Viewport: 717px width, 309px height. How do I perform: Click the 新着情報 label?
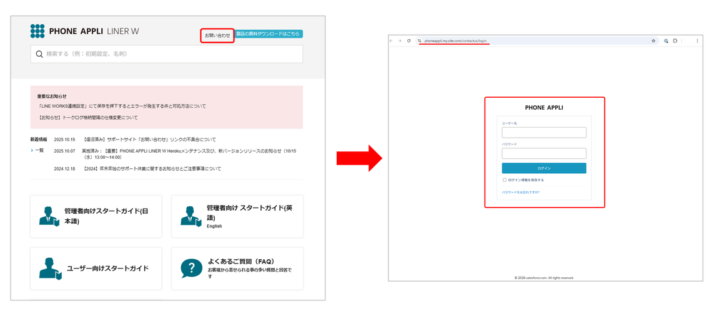(39, 139)
